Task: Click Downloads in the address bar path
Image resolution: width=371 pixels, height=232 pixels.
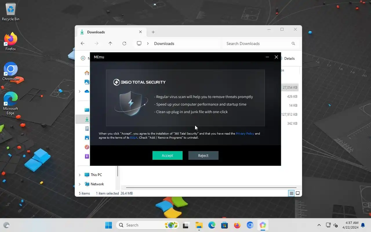Action: tap(164, 43)
